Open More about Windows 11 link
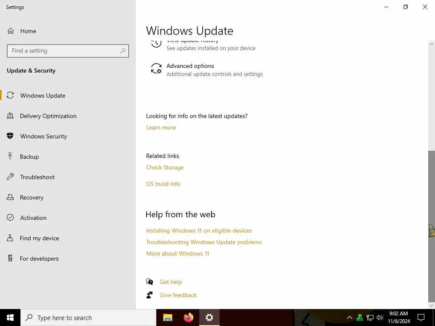Screen dimensions: 435x326 pyautogui.click(x=178, y=253)
